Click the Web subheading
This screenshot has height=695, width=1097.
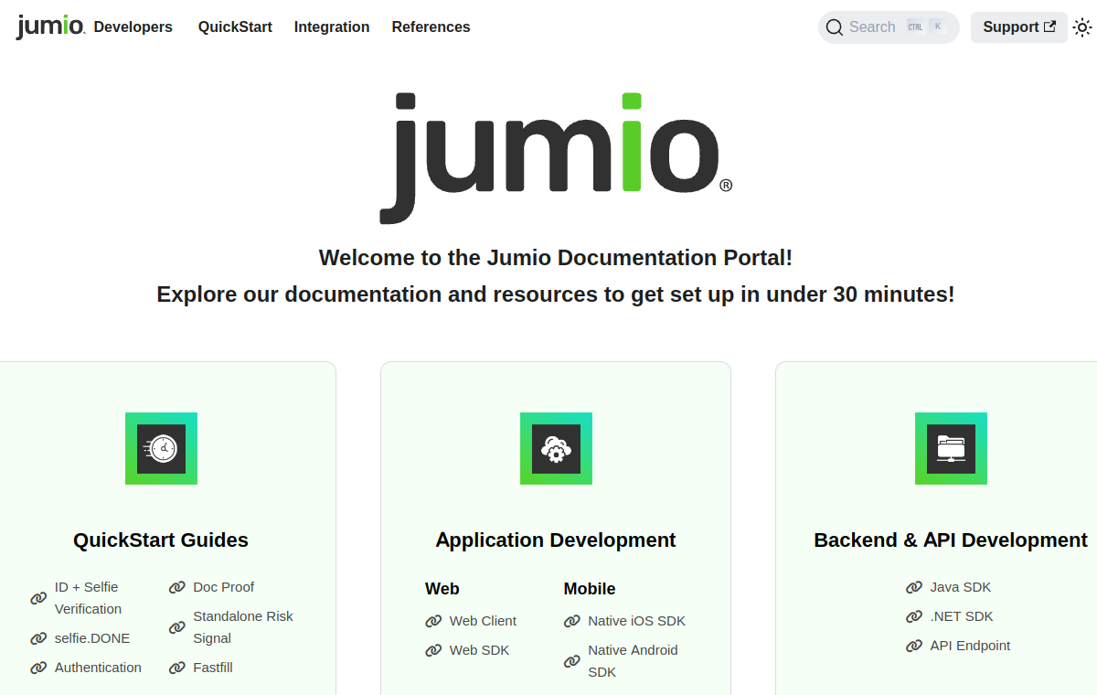tap(442, 589)
